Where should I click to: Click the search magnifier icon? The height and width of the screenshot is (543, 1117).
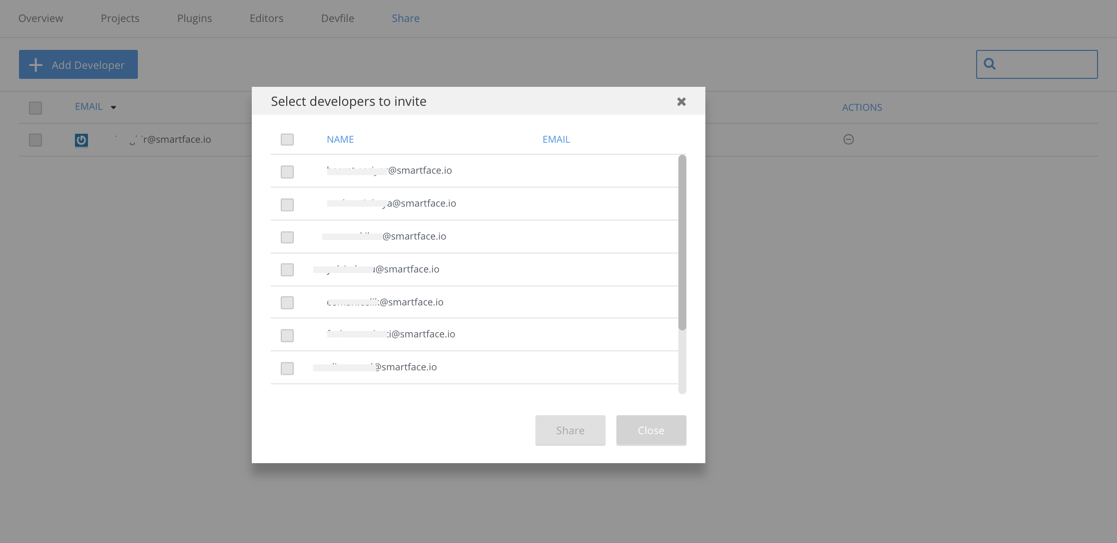pos(990,64)
